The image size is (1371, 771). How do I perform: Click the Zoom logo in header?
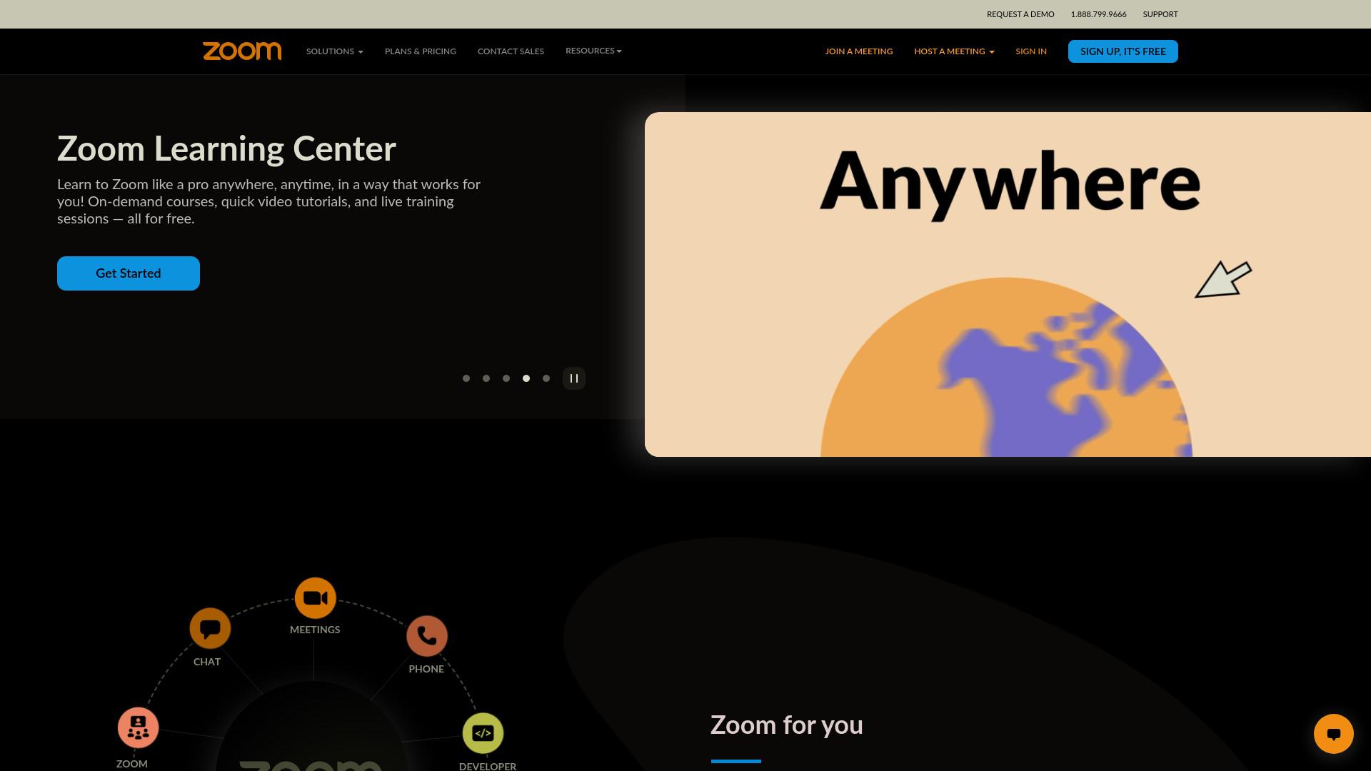click(242, 51)
